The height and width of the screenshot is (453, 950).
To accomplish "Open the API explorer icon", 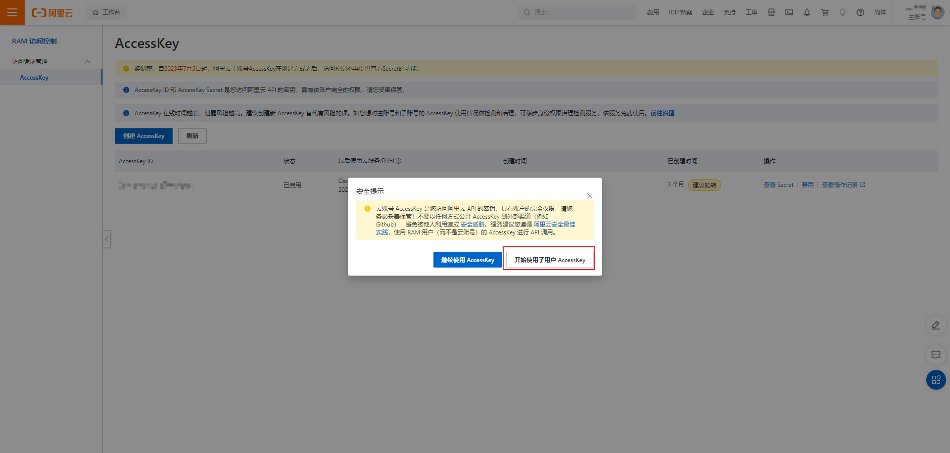I will (771, 12).
